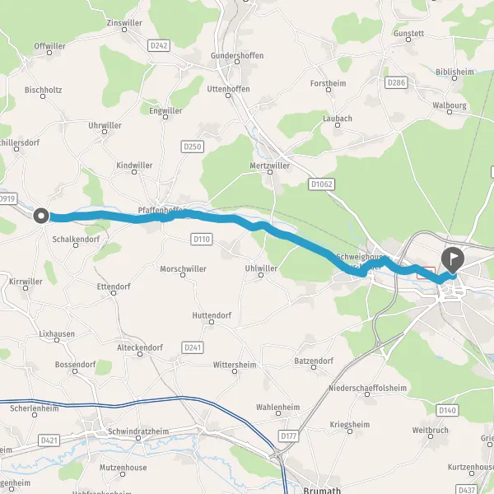Click the finish flag marker
494x494 pixels.
click(x=453, y=260)
